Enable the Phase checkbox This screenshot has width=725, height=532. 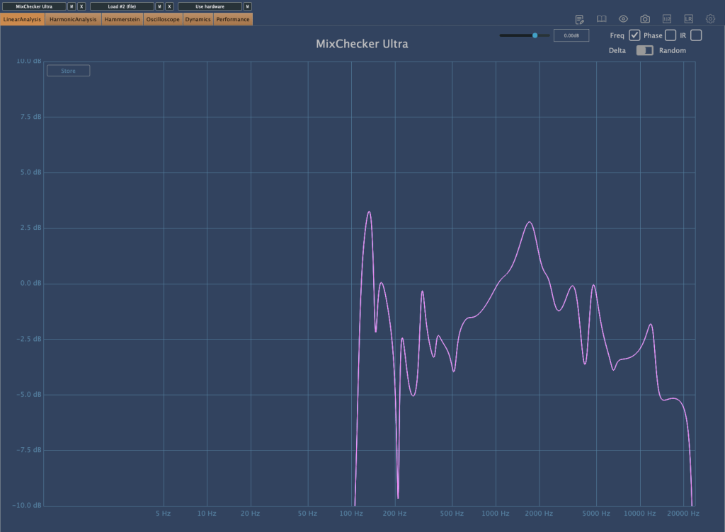point(670,35)
